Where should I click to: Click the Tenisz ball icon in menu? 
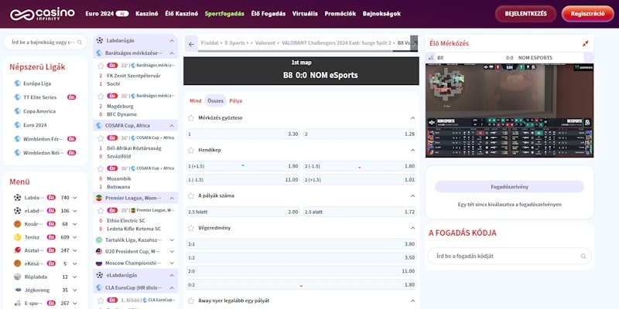click(x=17, y=237)
